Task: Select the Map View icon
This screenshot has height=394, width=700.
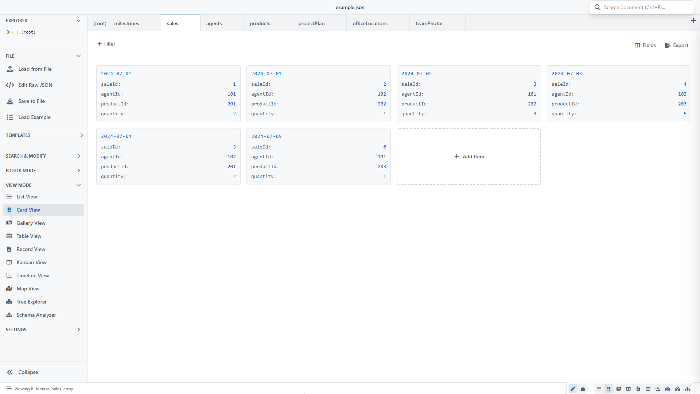Action: (9, 289)
